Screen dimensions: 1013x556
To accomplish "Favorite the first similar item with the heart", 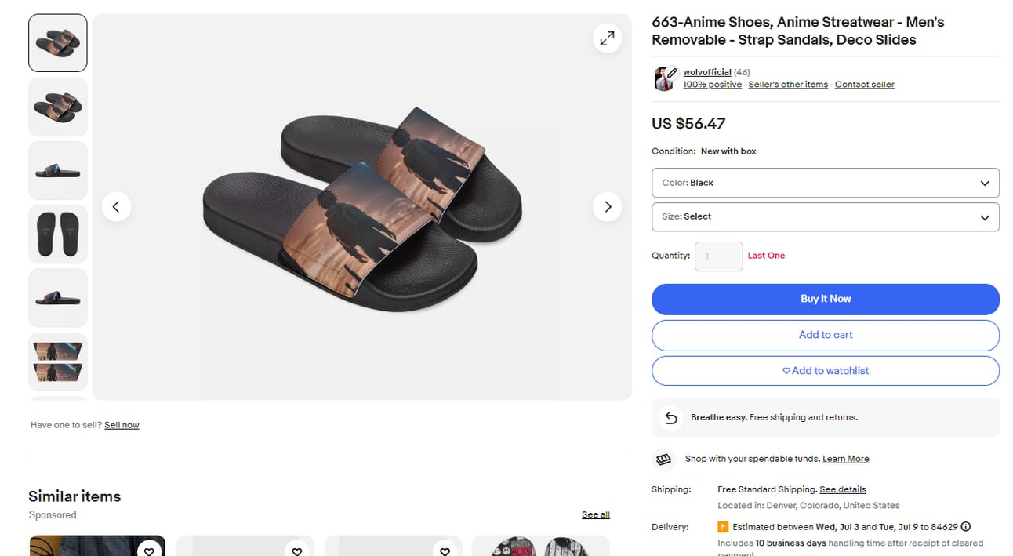I will [149, 551].
